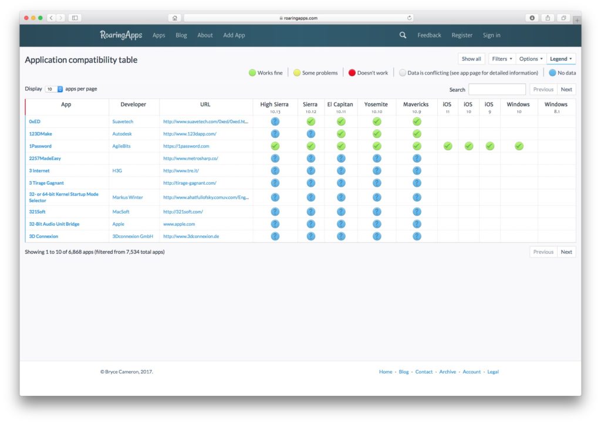Sort by Windows 8.1 column header
The image size is (601, 424).
556,107
